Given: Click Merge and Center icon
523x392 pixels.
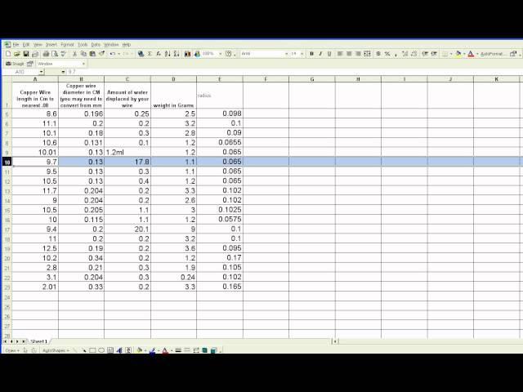Looking at the screenshot, I should click(x=367, y=54).
